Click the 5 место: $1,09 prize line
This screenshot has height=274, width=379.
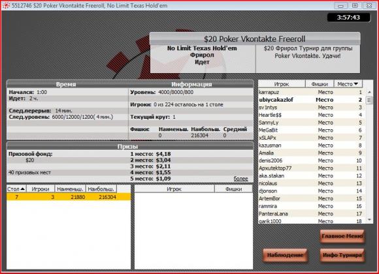pyautogui.click(x=150, y=179)
